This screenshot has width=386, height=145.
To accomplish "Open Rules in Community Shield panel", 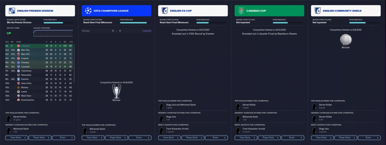I will (369, 138).
